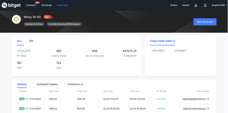This screenshot has height=113, width=228.
Task: Click the 361 Gain value
Action: click(19, 63)
